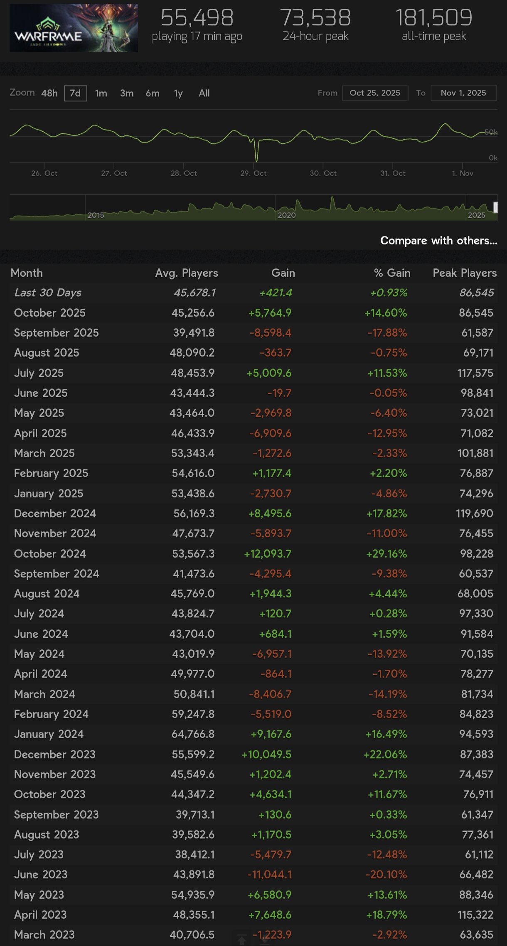Screen dimensions: 507x946
Task: Grab the navigator range handle at 2025
Action: (495, 207)
